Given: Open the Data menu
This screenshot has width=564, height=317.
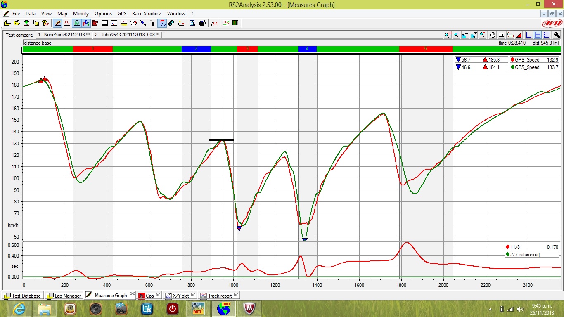Looking at the screenshot, I should pyautogui.click(x=31, y=13).
